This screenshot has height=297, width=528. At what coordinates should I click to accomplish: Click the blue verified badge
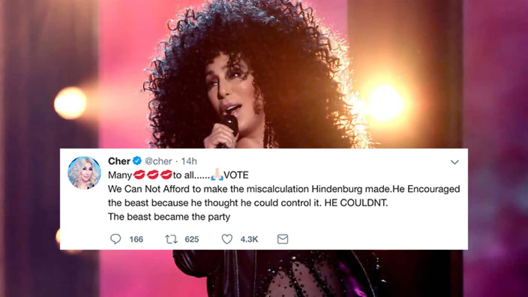137,161
